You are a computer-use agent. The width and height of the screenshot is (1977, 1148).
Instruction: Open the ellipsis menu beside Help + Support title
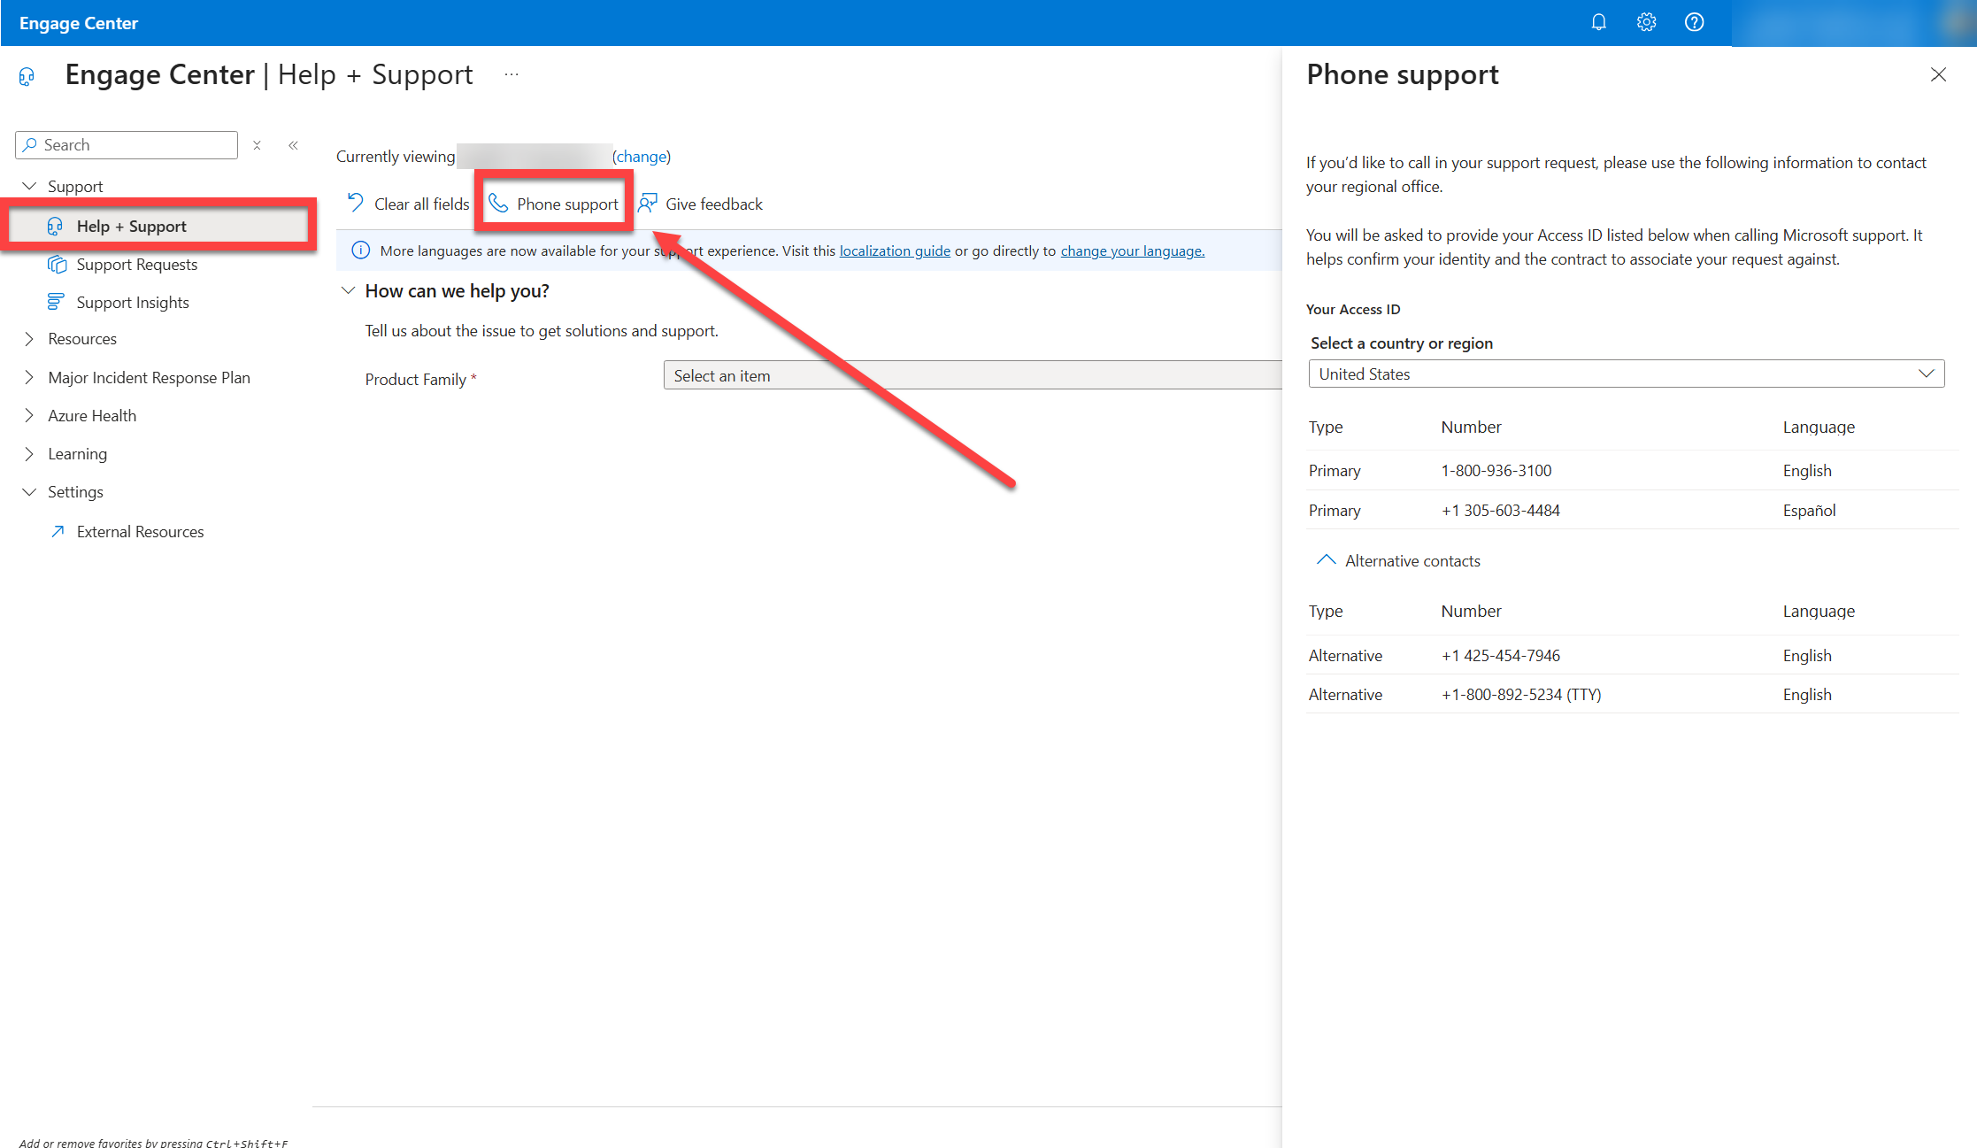512,75
